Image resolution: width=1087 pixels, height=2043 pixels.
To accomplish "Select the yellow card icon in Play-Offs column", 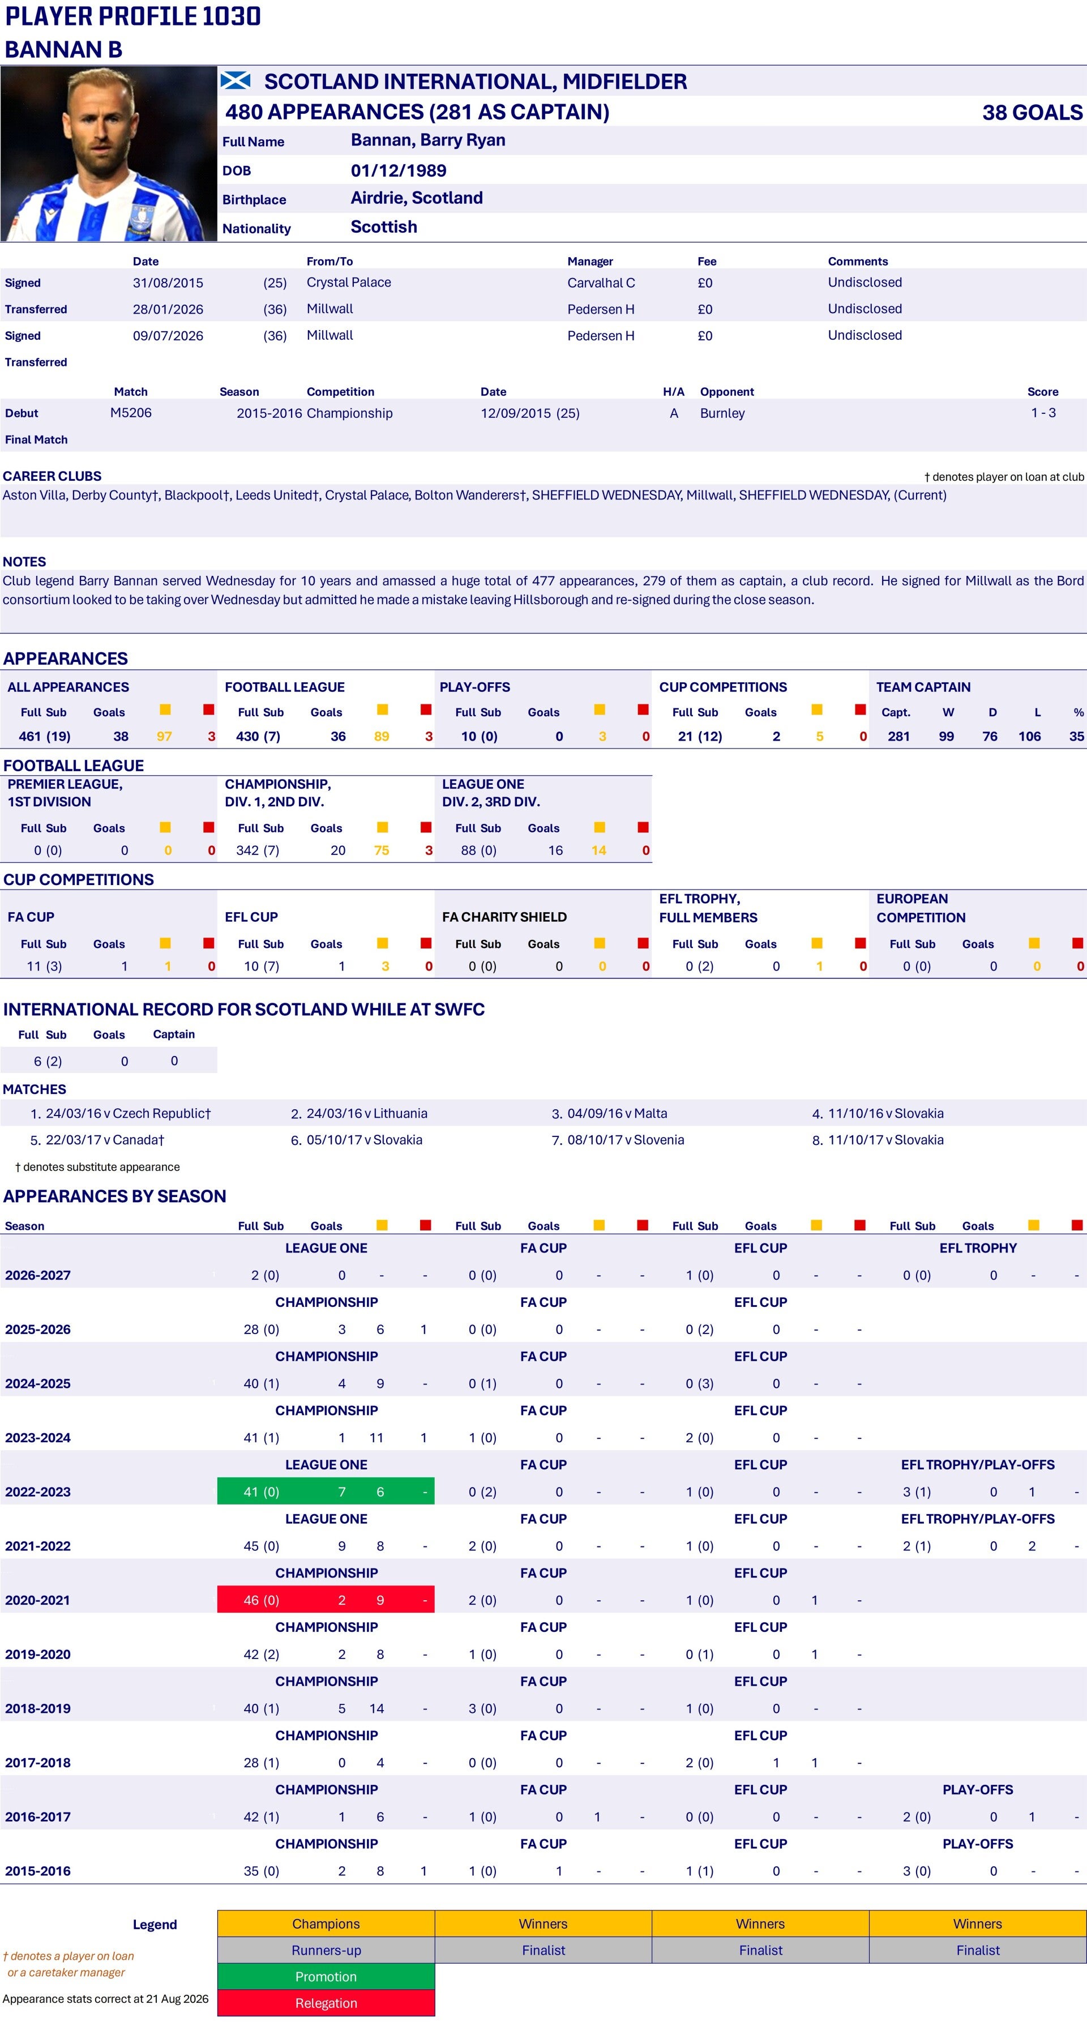I will click(600, 710).
